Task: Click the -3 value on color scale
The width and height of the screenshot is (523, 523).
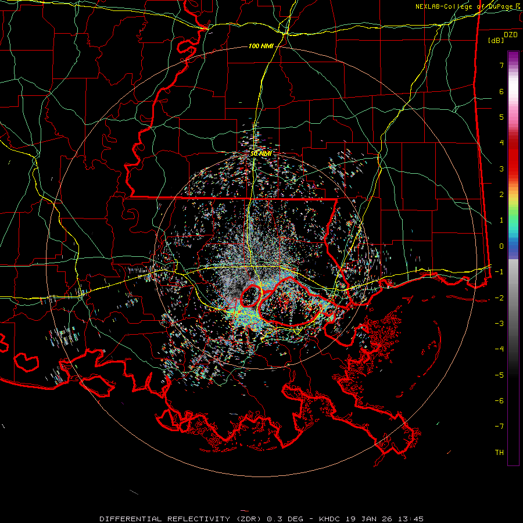Action: 499,324
